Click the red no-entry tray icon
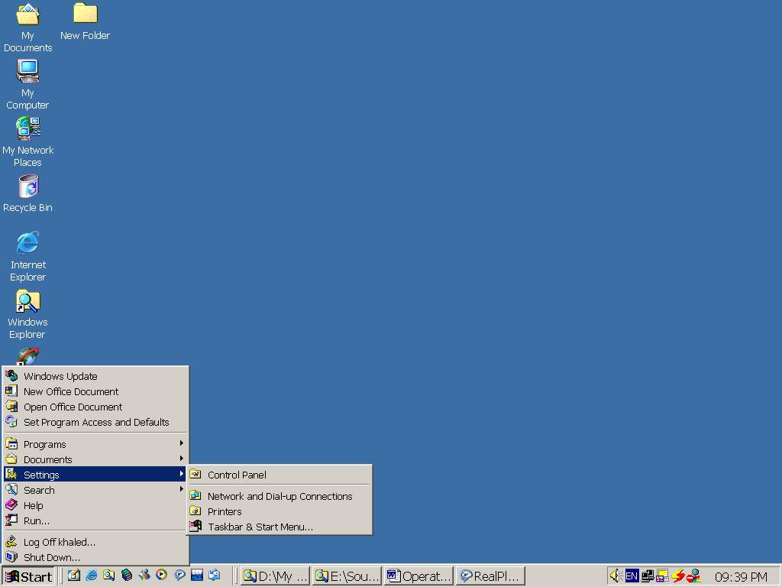This screenshot has height=587, width=782. point(693,576)
